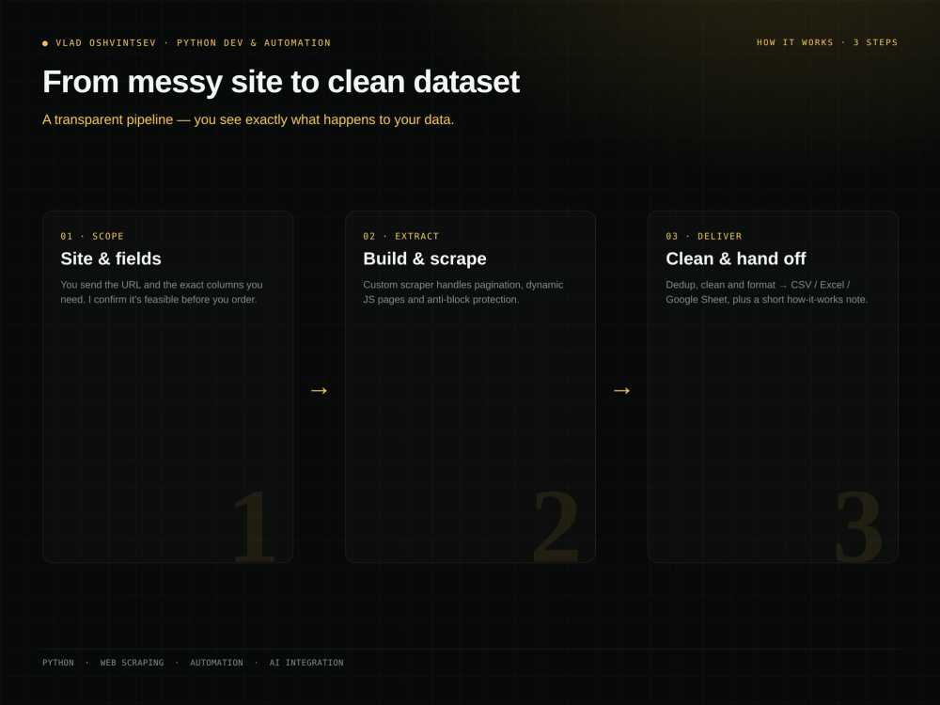Click the 'Site & fields' card title
Viewport: 940px width, 705px height.
pos(111,258)
